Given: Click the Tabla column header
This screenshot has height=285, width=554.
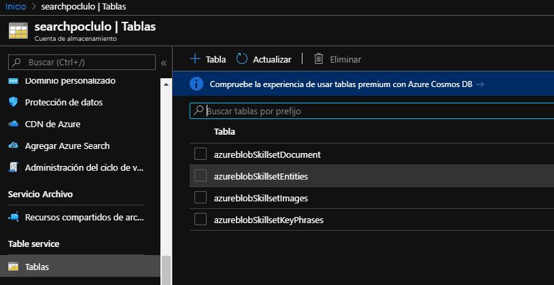Looking at the screenshot, I should point(224,131).
